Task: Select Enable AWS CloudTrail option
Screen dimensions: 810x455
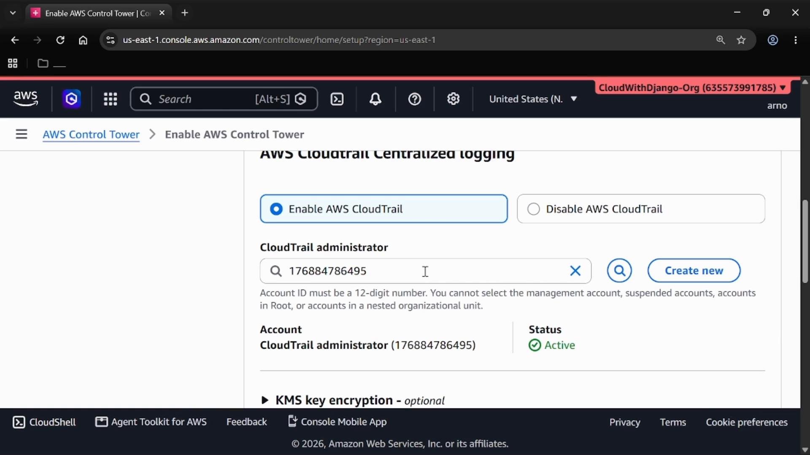Action: (x=383, y=209)
